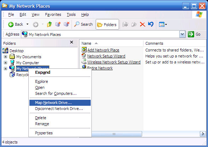This screenshot has height=147, width=208.
Task: Click the Recycle Bin tree icon
Action: click(12, 74)
